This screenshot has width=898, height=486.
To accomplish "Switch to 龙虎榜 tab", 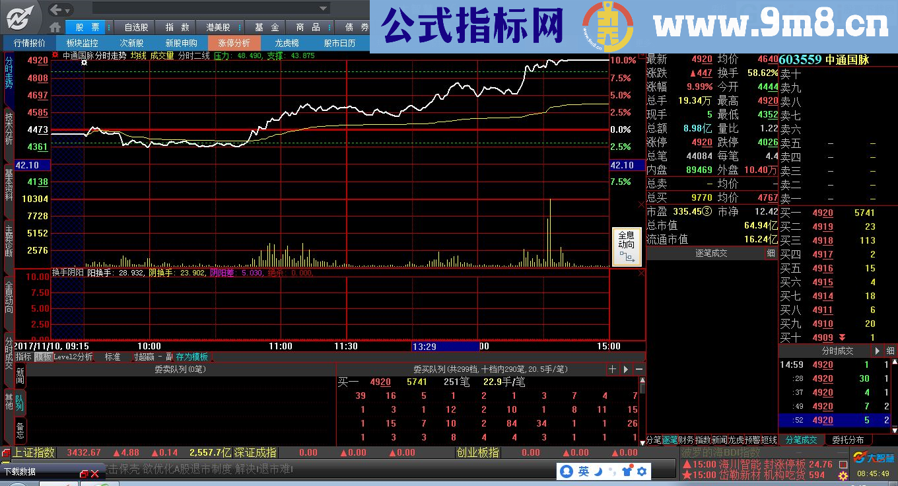I will tap(287, 43).
